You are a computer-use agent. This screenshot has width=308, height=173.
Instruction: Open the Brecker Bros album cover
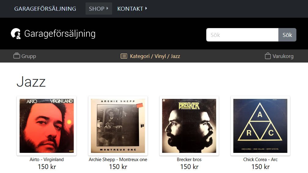coord(189,126)
